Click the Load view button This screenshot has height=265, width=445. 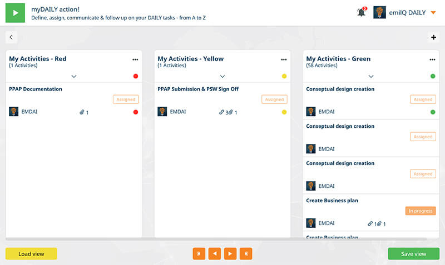tap(31, 254)
